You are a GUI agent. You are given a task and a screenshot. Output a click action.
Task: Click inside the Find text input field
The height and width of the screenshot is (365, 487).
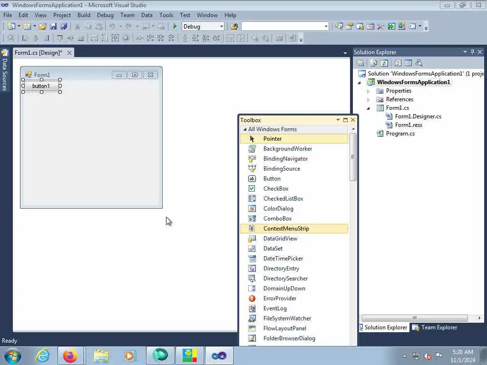coord(282,27)
